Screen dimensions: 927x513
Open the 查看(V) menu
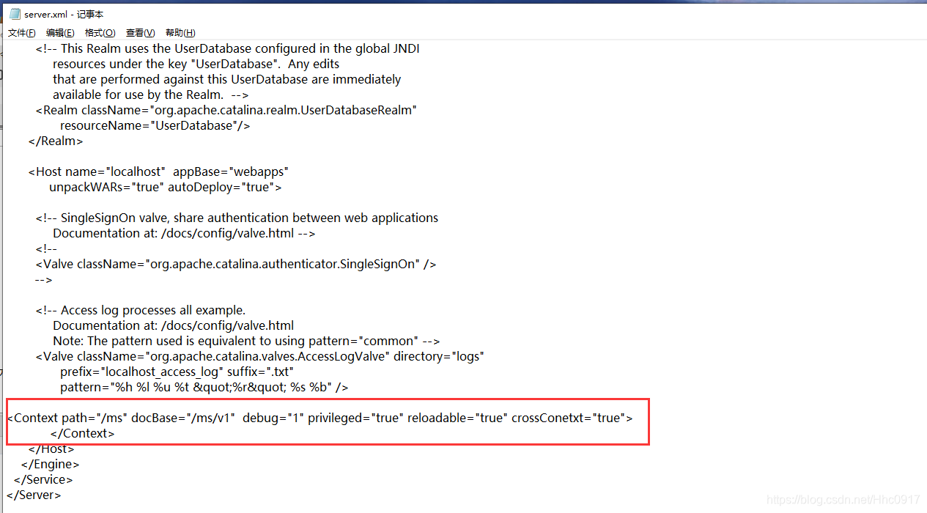tap(141, 33)
